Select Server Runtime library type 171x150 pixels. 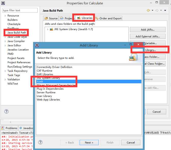pyautogui.click(x=89, y=92)
